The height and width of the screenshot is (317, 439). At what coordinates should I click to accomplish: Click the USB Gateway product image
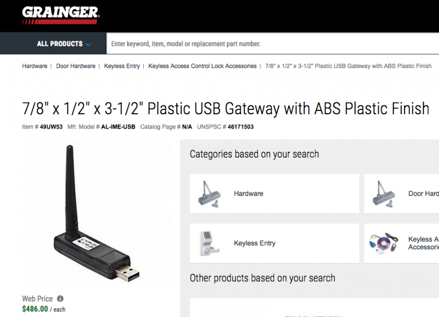(x=97, y=213)
